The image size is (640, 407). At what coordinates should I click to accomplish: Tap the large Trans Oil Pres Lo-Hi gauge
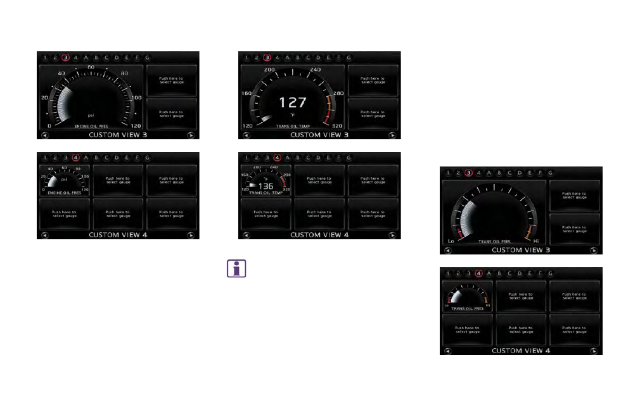494,213
